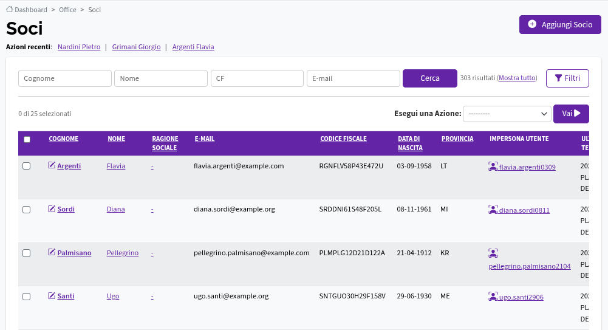Select the checkbox for Argenti row
This screenshot has width=608, height=330.
26,166
